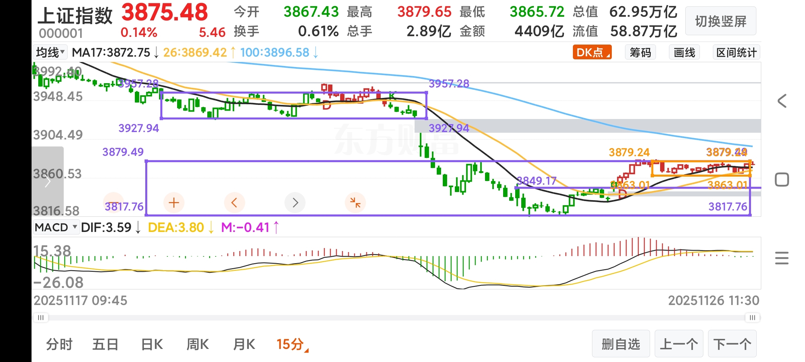Click the minus zoom-out icon on chart

pos(113,202)
